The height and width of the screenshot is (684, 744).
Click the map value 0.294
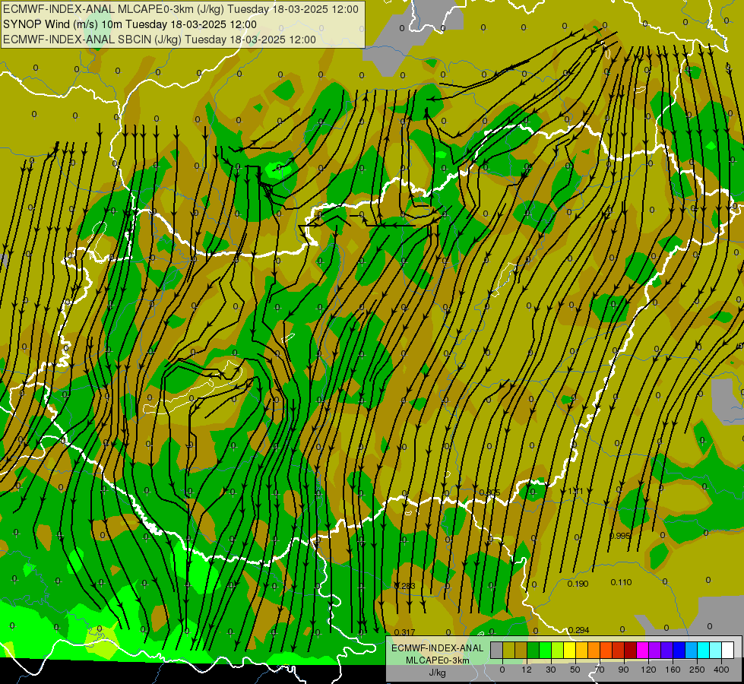pyautogui.click(x=578, y=630)
